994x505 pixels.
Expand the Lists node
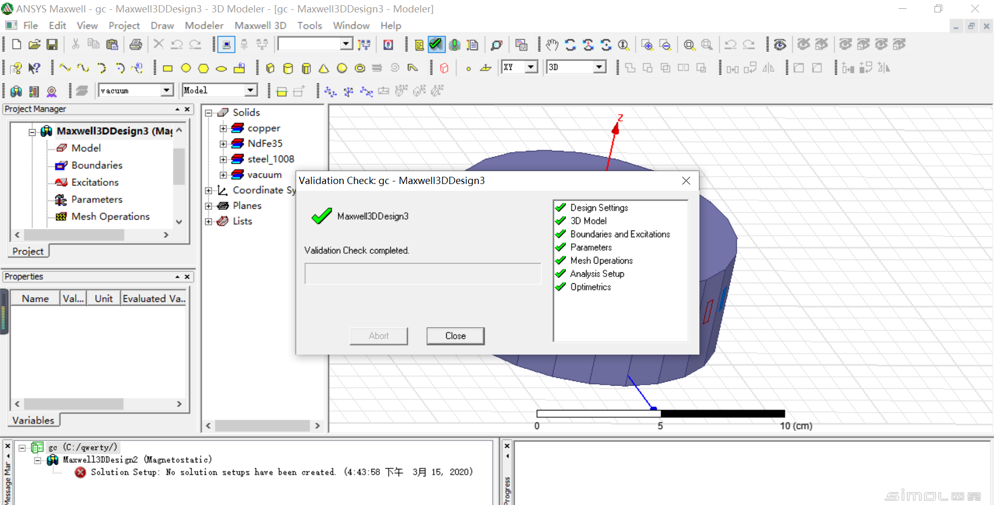[x=209, y=221]
